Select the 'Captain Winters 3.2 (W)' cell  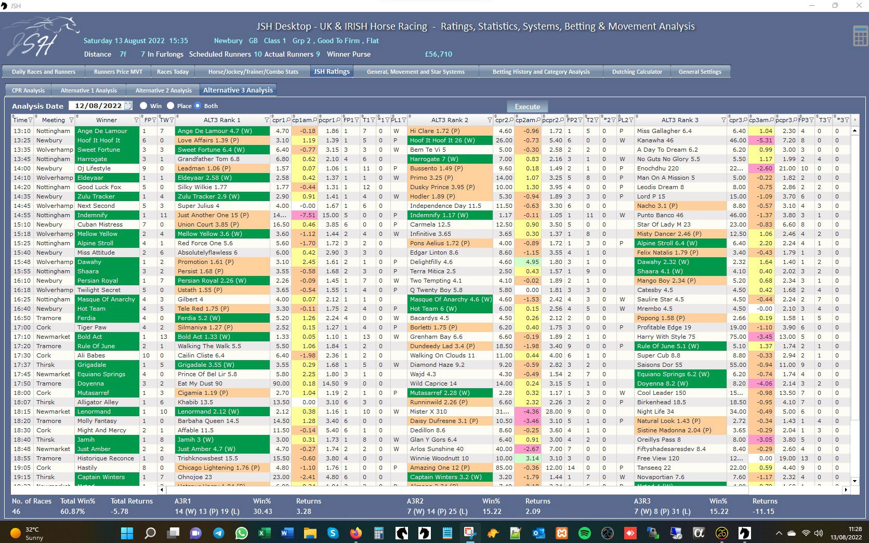(451, 477)
